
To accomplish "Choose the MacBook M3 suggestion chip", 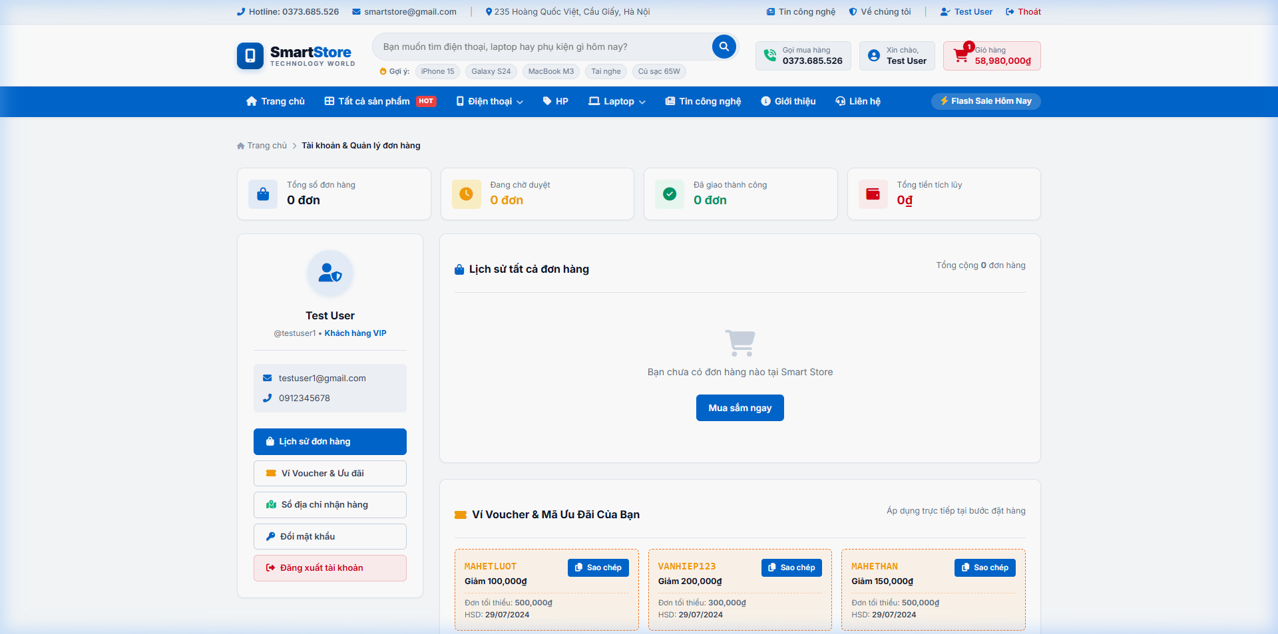I will click(551, 72).
